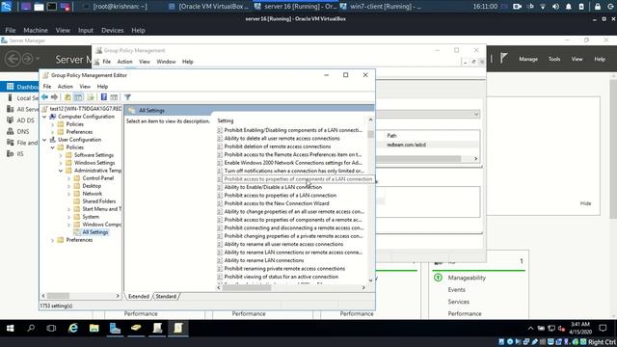The image size is (617, 347).
Task: Expand the Network tree node
Action: [68, 194]
